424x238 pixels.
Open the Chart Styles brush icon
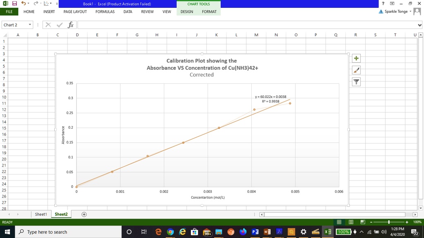tap(356, 70)
